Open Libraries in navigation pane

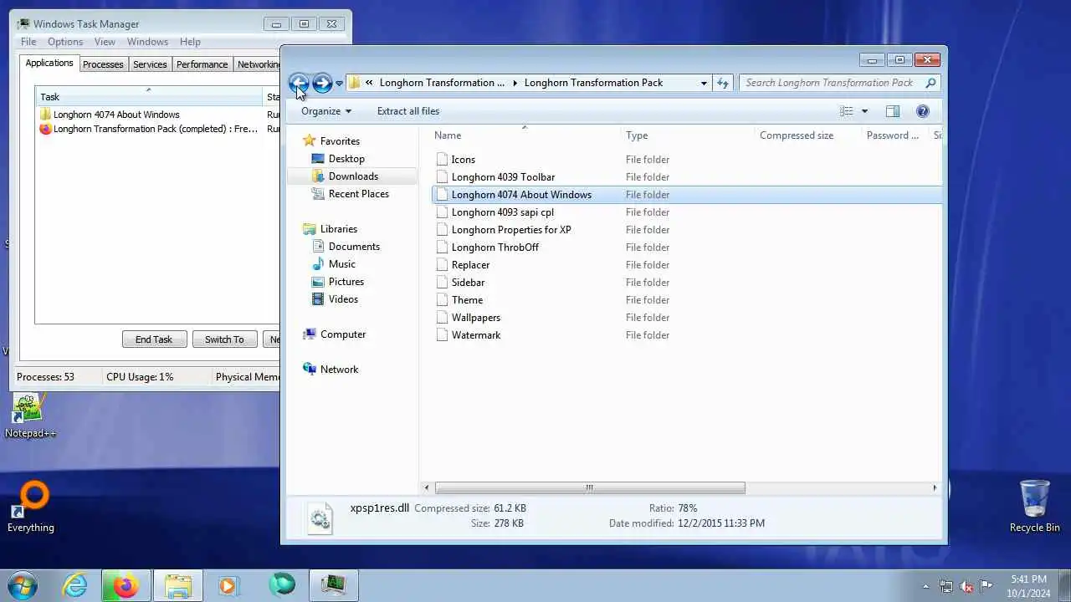[x=330, y=229]
